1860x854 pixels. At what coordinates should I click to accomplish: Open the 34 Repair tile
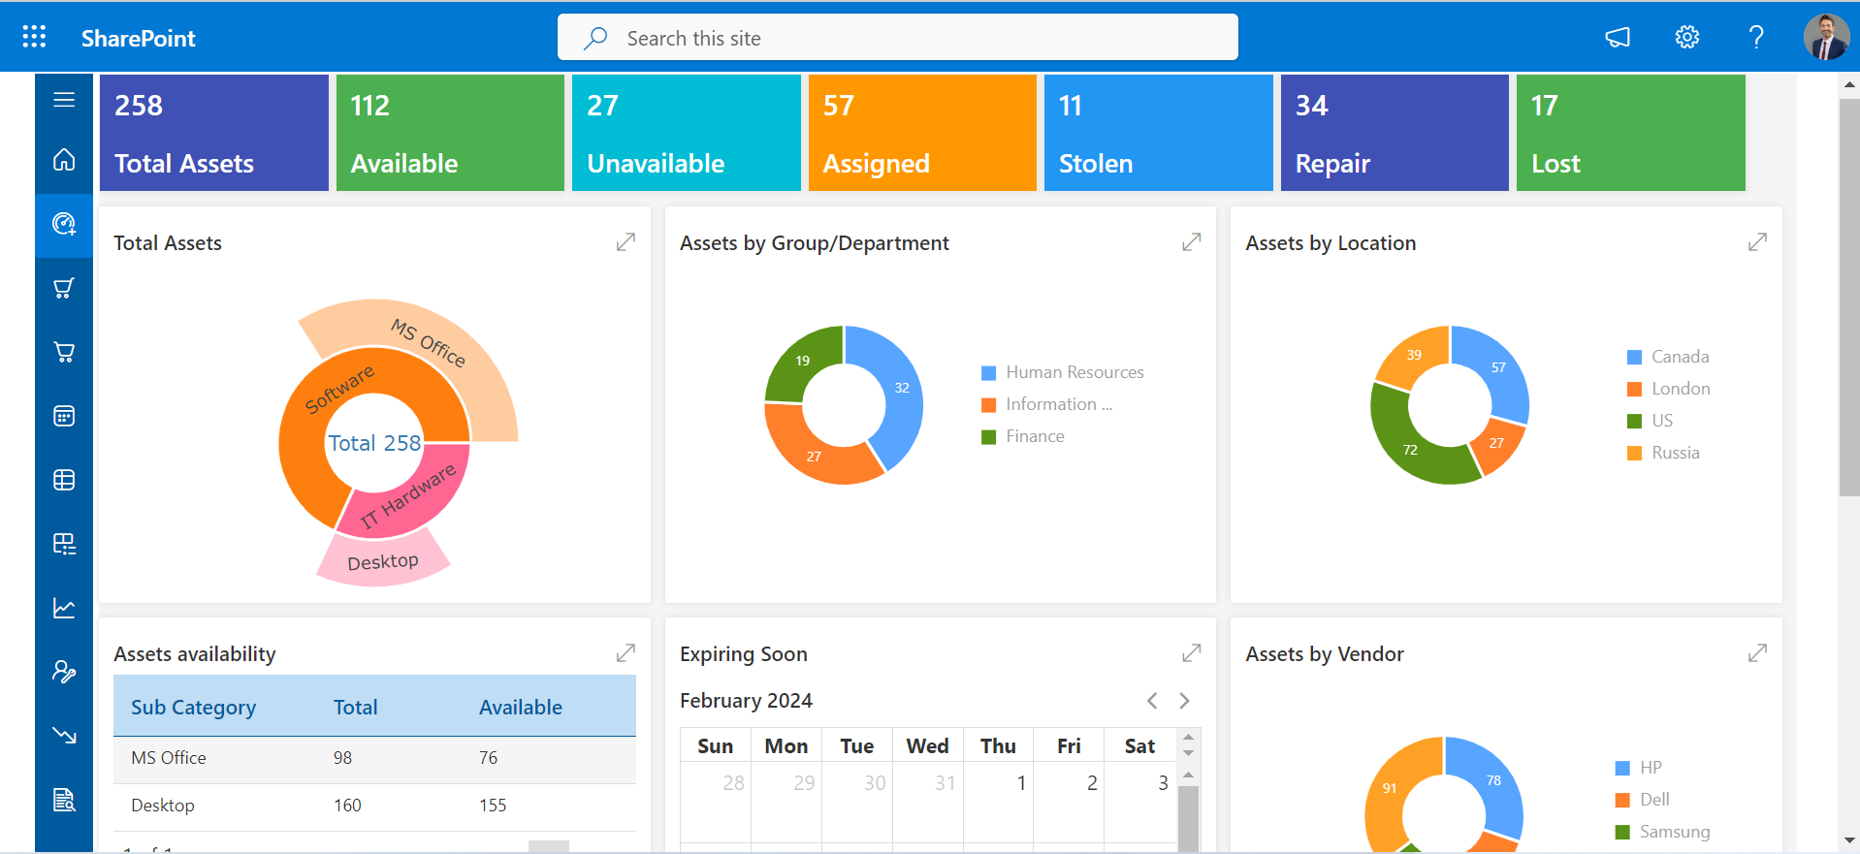tap(1395, 133)
